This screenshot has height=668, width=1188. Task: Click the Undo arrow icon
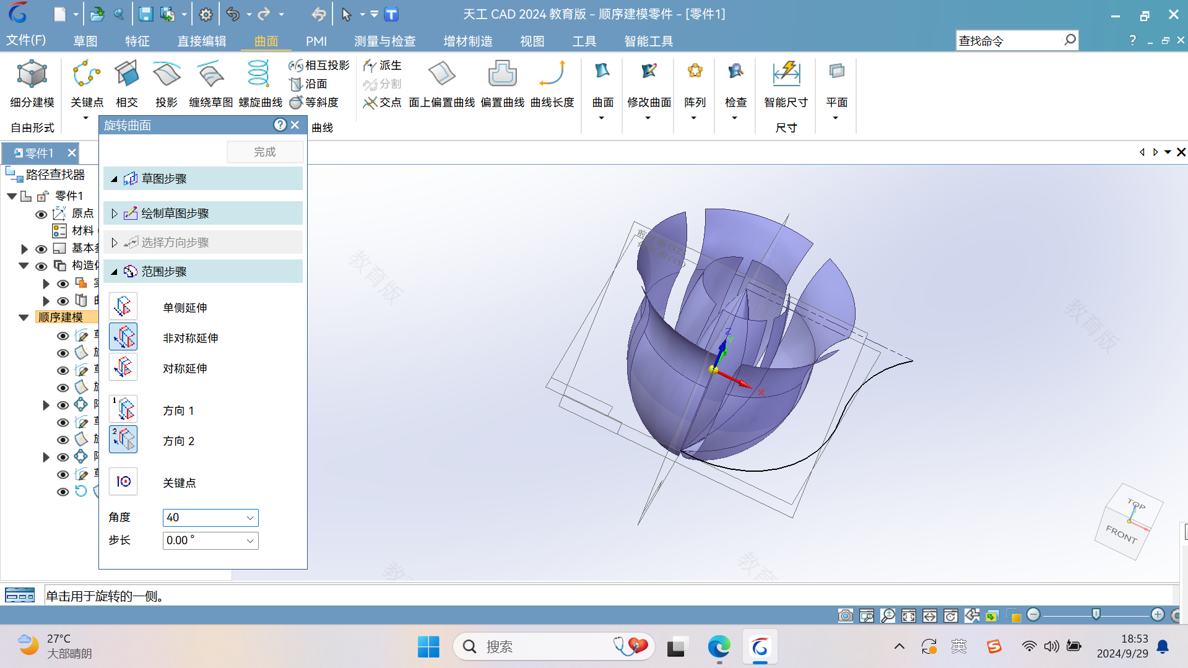pos(233,14)
